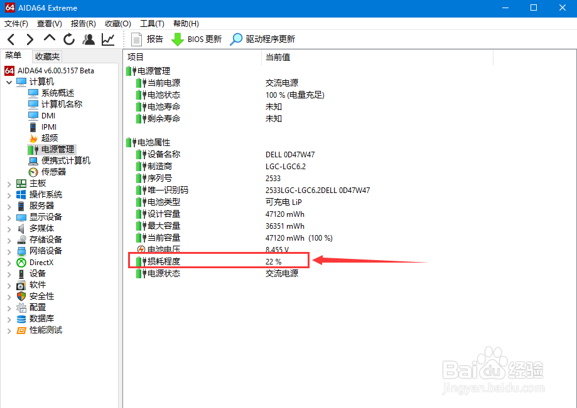Select IPMI in the tree
This screenshot has width=577, height=408.
[43, 127]
